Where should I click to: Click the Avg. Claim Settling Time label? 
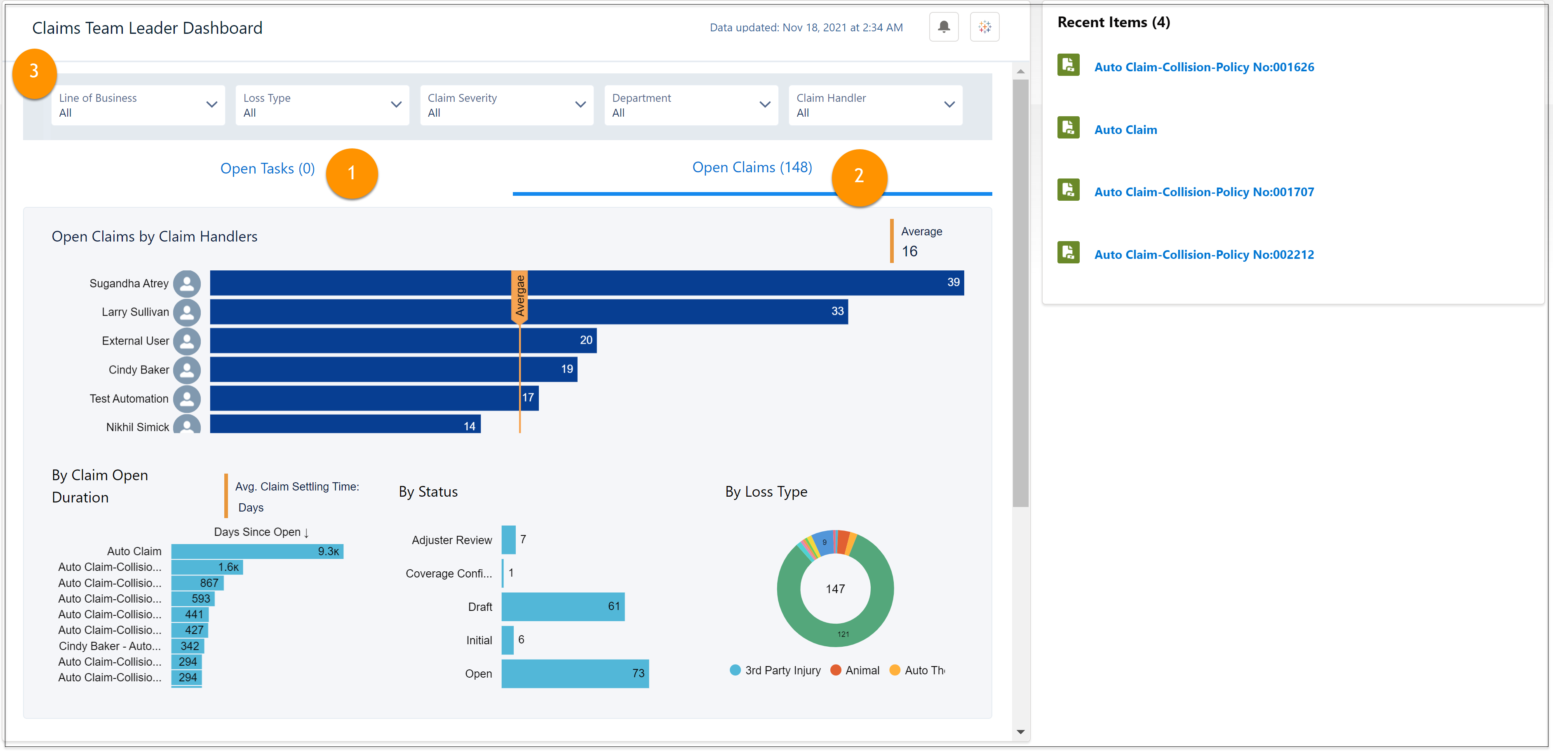(297, 487)
